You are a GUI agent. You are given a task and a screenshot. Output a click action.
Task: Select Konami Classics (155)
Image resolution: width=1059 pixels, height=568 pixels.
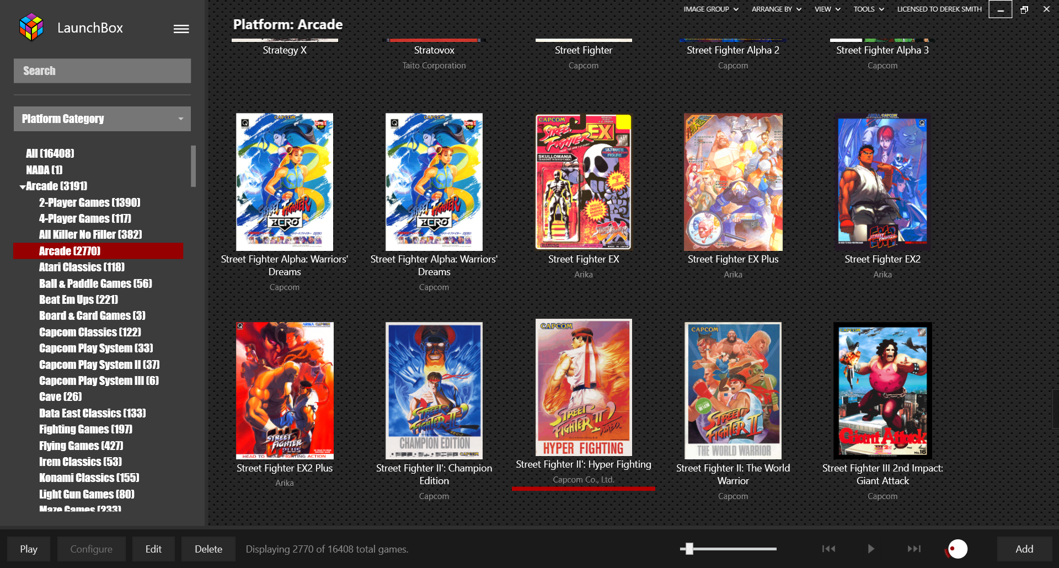click(x=89, y=478)
